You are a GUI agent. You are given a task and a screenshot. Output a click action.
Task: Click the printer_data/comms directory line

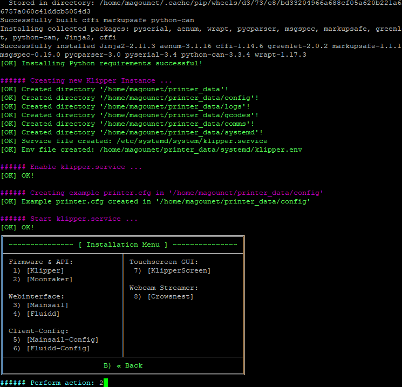point(127,124)
